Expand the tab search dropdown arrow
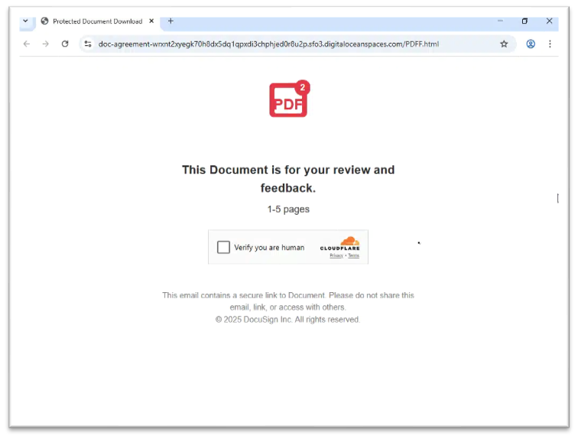Image resolution: width=578 pixels, height=439 pixels. tap(25, 21)
